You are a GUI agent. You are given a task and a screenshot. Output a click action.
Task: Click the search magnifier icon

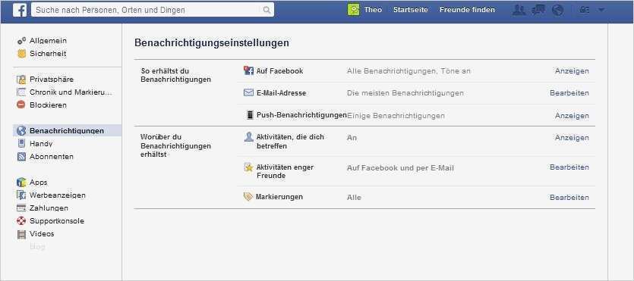[x=267, y=10]
